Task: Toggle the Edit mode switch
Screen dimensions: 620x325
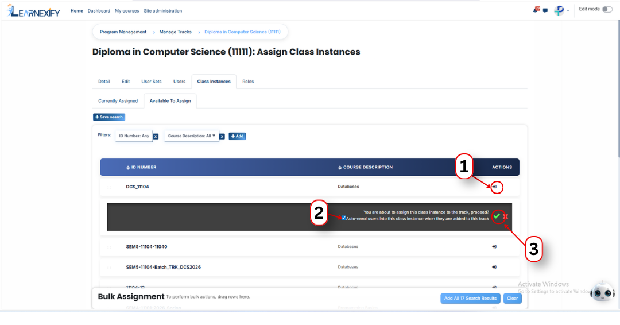Action: [x=607, y=9]
